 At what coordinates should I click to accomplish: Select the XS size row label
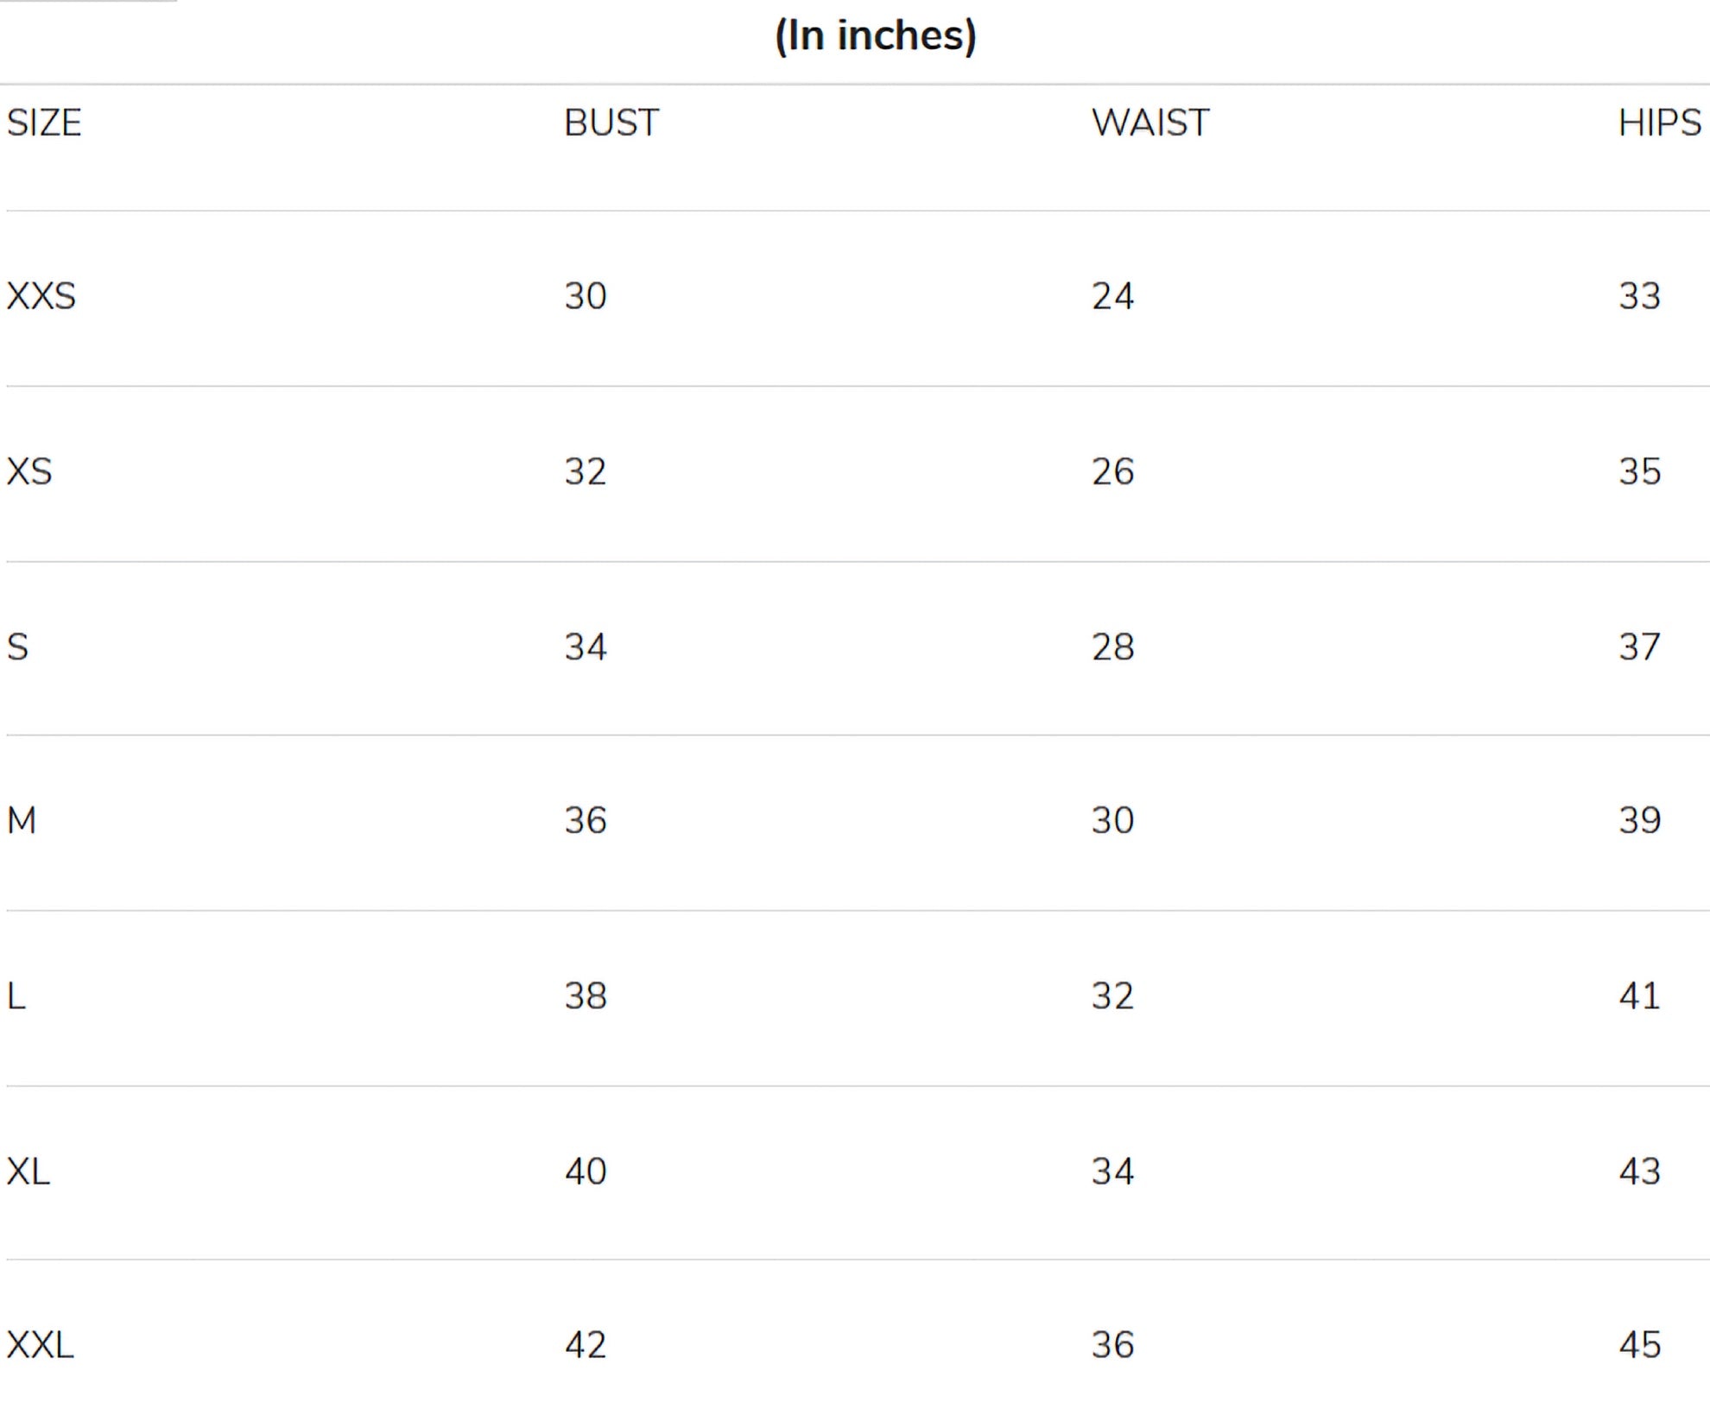[x=29, y=471]
